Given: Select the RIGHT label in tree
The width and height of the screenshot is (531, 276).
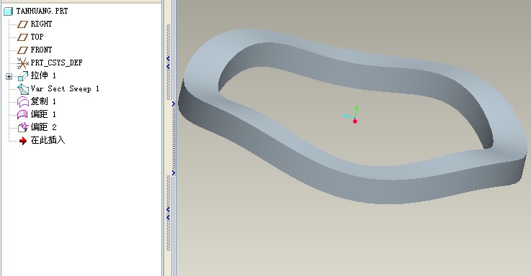Looking at the screenshot, I should click(x=41, y=24).
